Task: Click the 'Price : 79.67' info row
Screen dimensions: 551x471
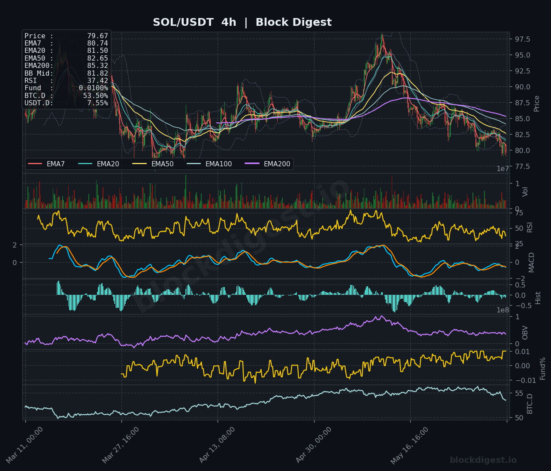Action: 66,36
